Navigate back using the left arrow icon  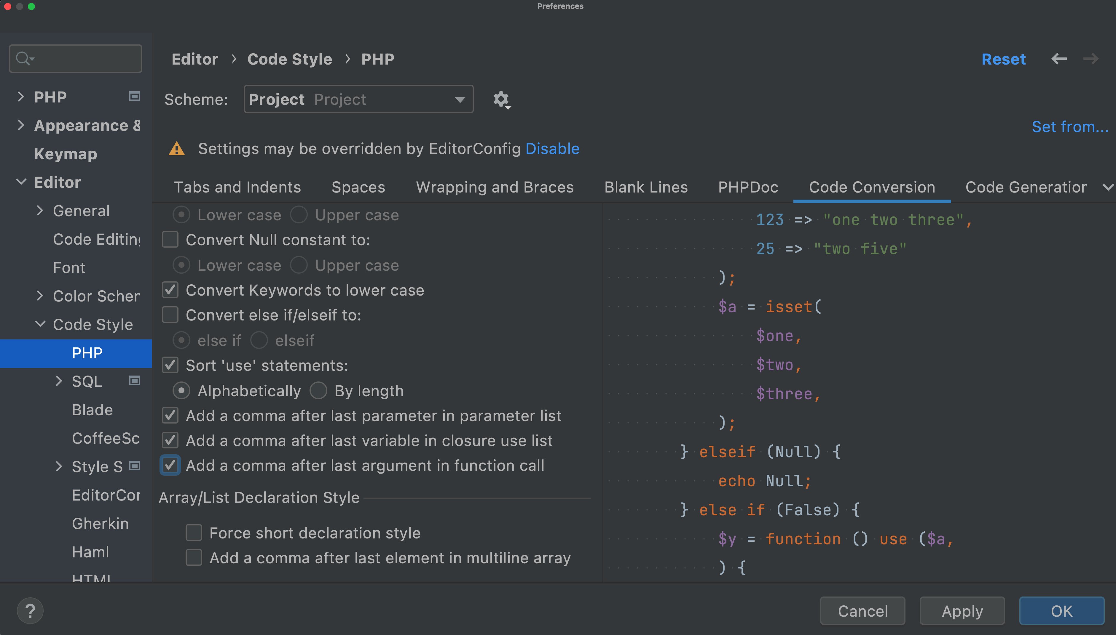(1059, 59)
